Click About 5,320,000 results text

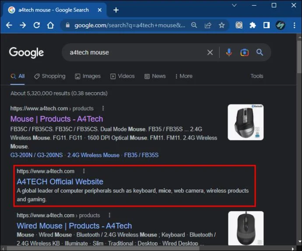click(59, 93)
